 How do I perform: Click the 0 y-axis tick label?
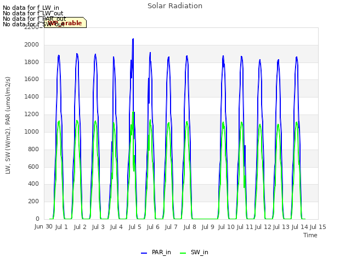pos(37,219)
